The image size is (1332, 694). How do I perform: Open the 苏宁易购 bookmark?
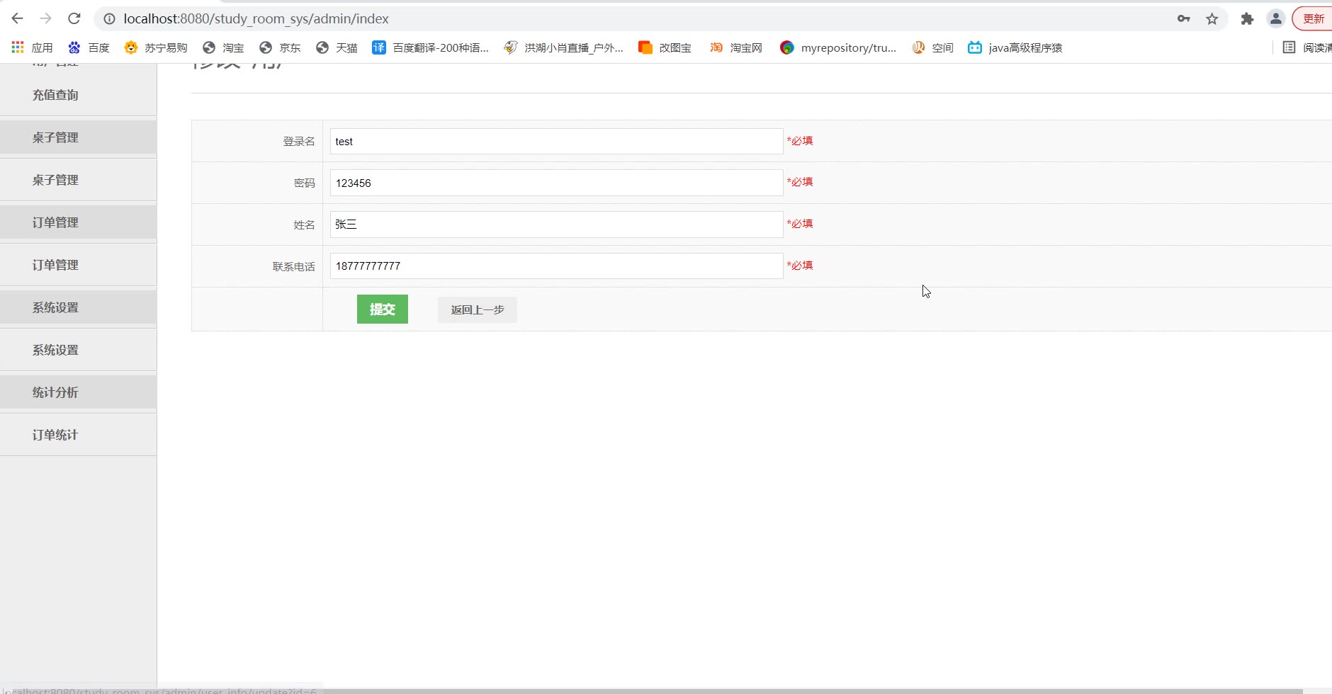(156, 47)
